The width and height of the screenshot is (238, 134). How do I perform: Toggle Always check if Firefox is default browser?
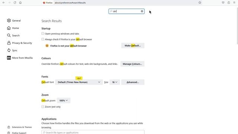[x=43, y=39]
